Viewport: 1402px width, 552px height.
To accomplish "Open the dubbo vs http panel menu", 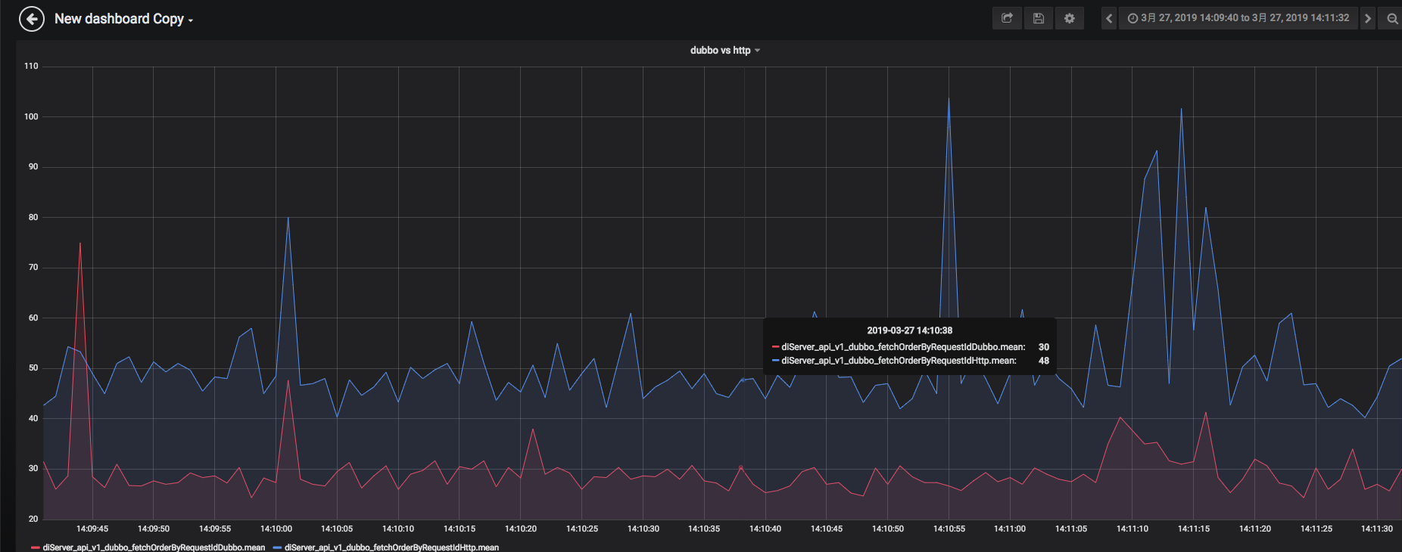I will [x=724, y=51].
